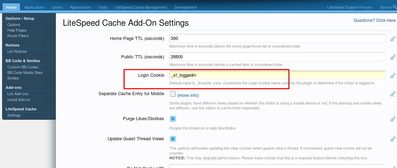Click the LiteSpeed Cache sidebar heading
Screen dimensions: 397x168
(x=21, y=109)
